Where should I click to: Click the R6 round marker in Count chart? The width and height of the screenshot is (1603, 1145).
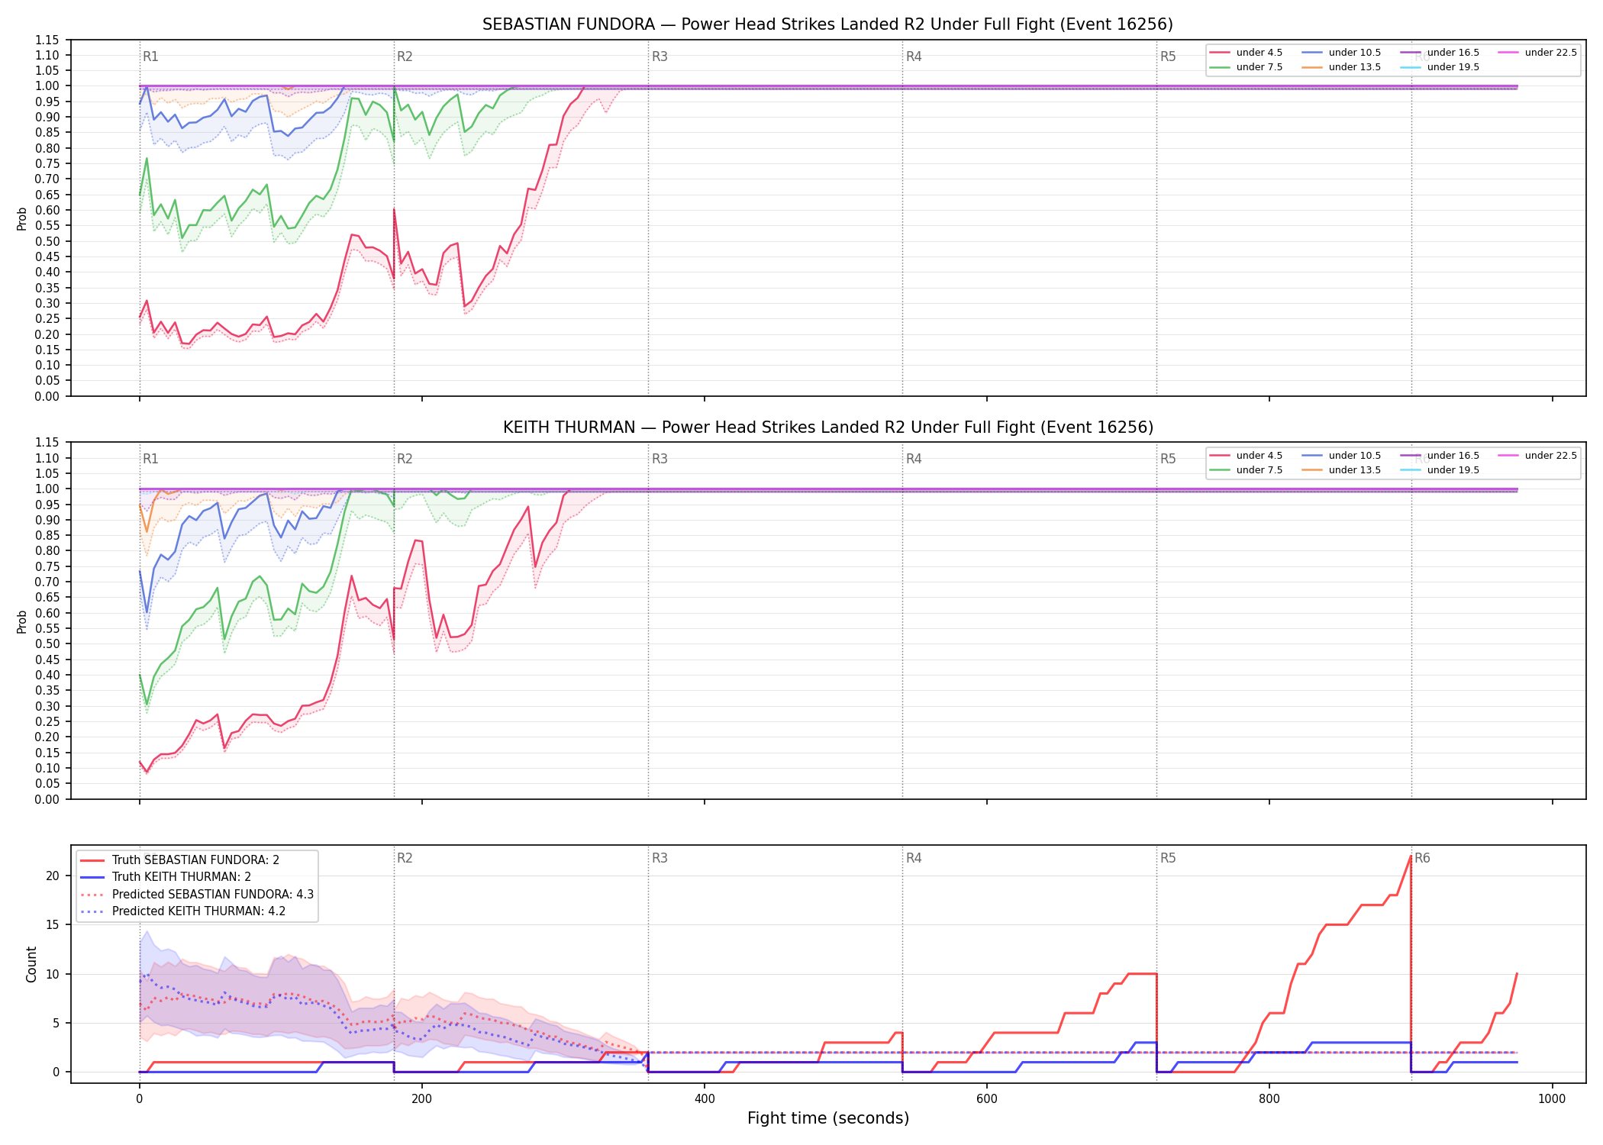(1422, 858)
